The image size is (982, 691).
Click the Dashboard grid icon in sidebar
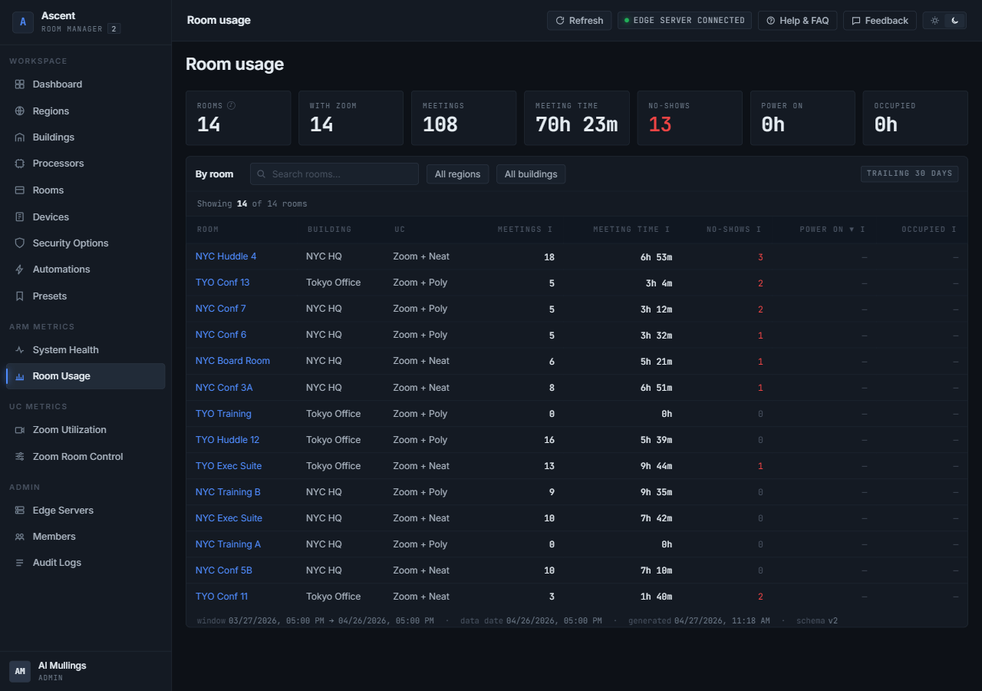20,84
